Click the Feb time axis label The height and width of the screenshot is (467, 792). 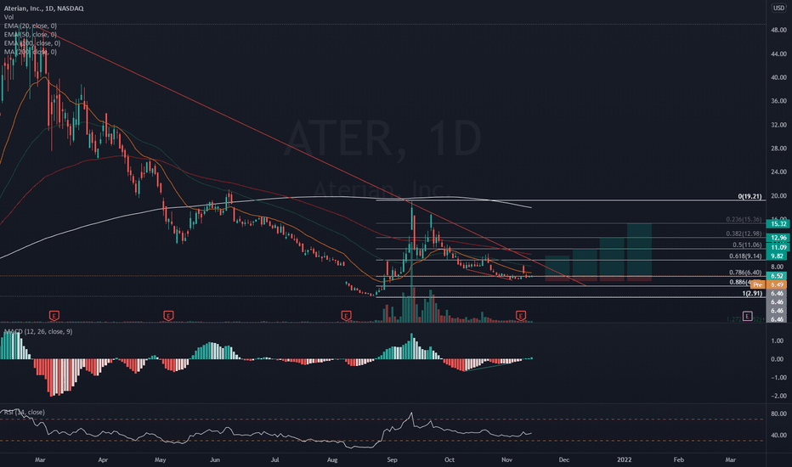coord(679,460)
